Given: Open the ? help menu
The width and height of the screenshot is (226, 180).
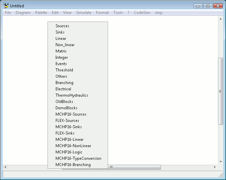Looking at the screenshot, I should point(128,13).
